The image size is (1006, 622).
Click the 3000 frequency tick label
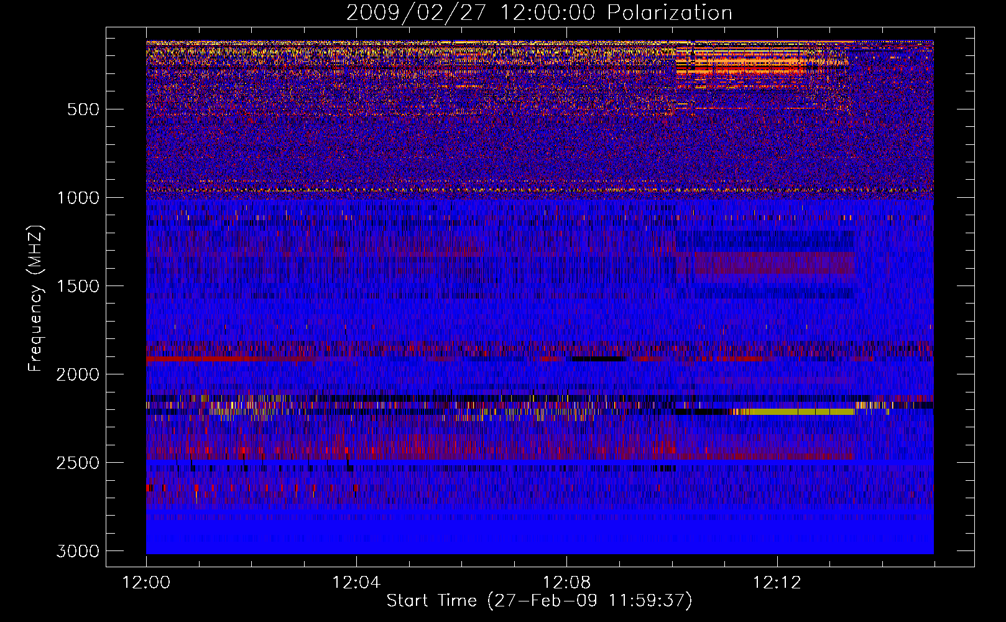[x=78, y=551]
